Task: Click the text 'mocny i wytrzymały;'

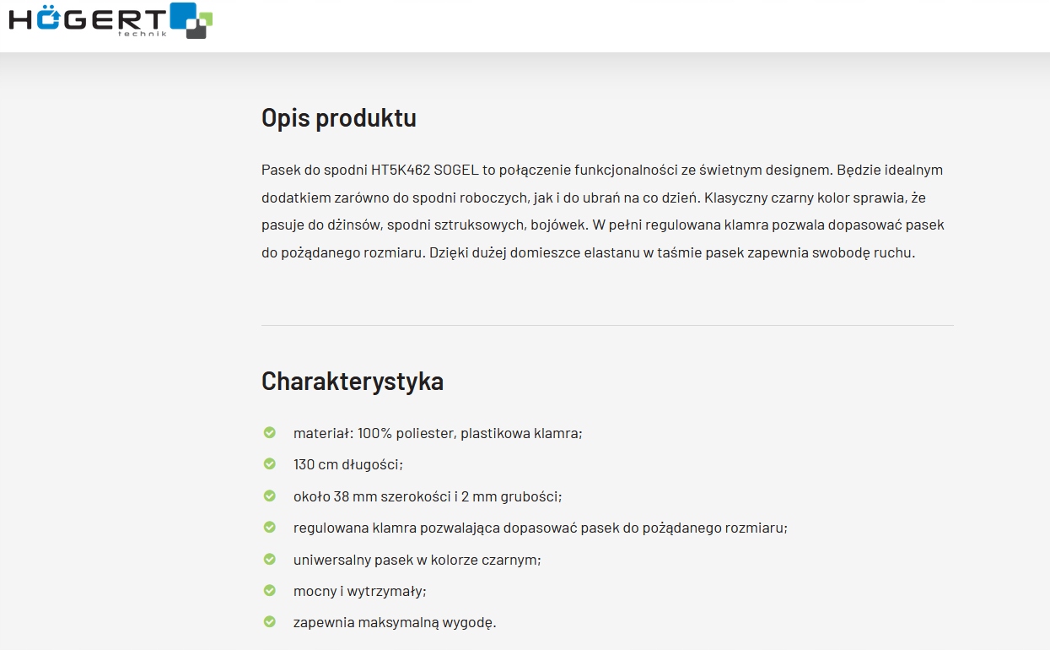Action: coord(360,591)
